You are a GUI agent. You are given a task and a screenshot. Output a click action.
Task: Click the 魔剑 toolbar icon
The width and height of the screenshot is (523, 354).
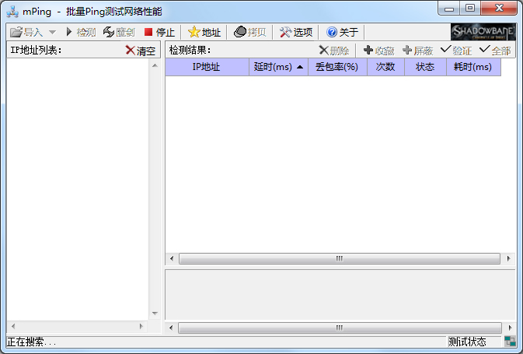pos(109,32)
